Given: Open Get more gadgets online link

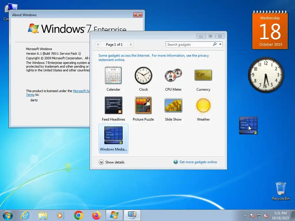Looking at the screenshot, I should click(x=198, y=162).
